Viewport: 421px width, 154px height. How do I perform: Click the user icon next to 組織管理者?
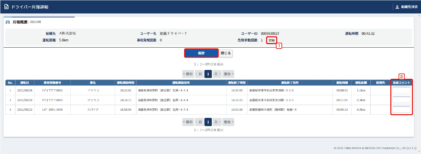(x=397, y=7)
